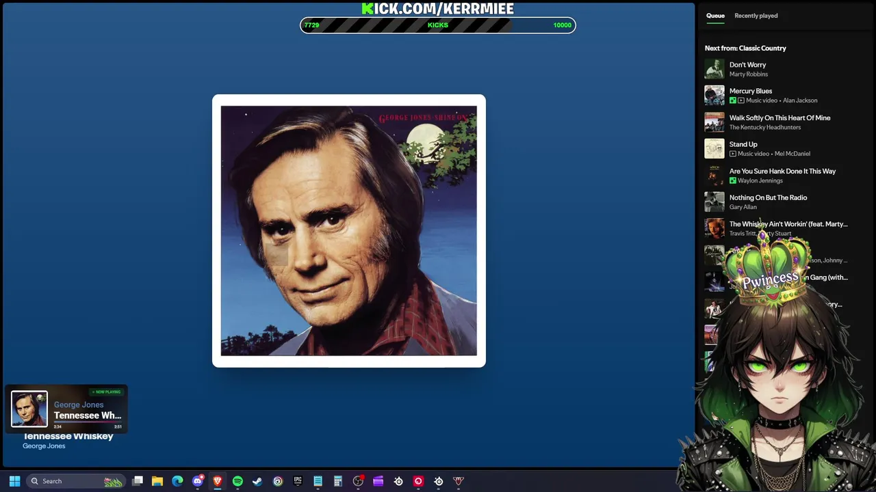Open Notepad taskbar icon
Image resolution: width=876 pixels, height=492 pixels.
click(318, 481)
